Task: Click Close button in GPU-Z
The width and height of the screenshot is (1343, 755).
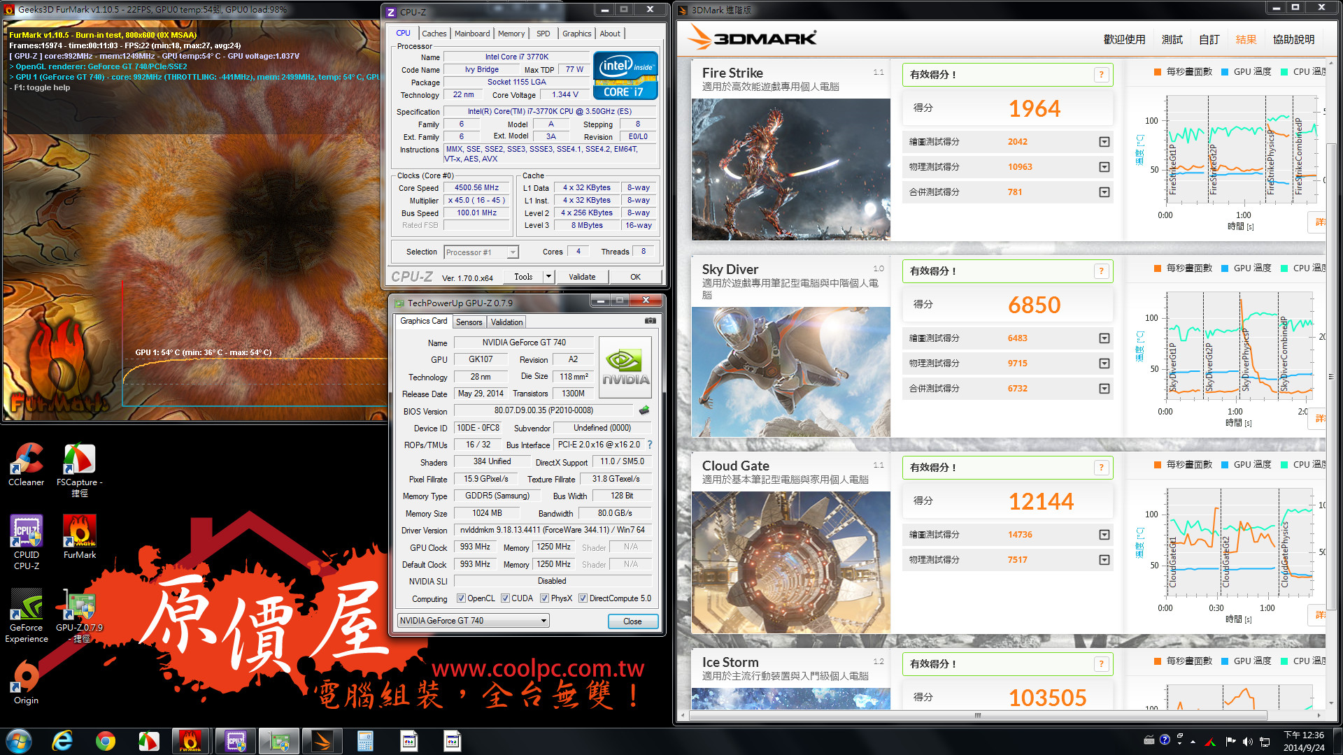Action: coord(632,621)
